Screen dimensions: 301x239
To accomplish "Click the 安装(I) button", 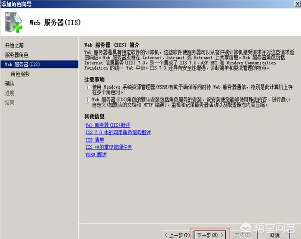I will [243, 235].
